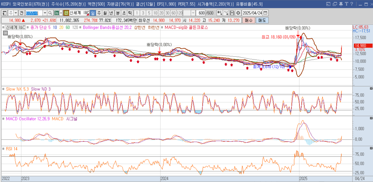Select the 주 weekly period button

[x=99, y=13]
